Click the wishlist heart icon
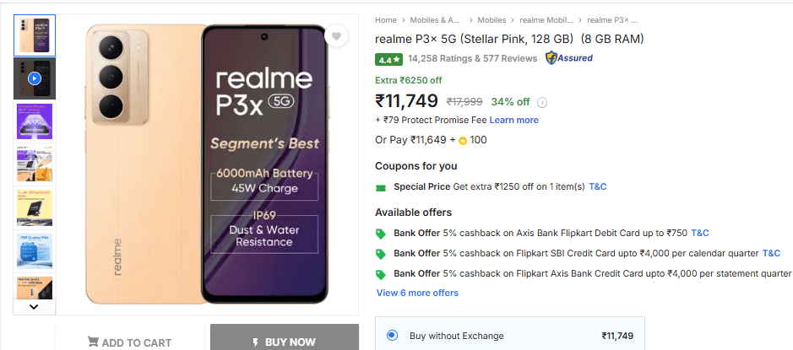 point(336,36)
